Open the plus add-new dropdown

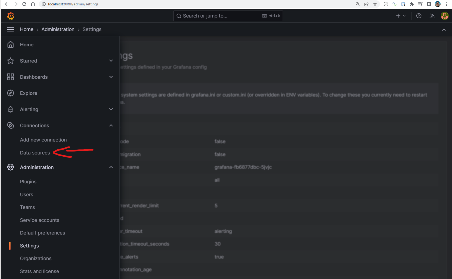[x=401, y=16]
